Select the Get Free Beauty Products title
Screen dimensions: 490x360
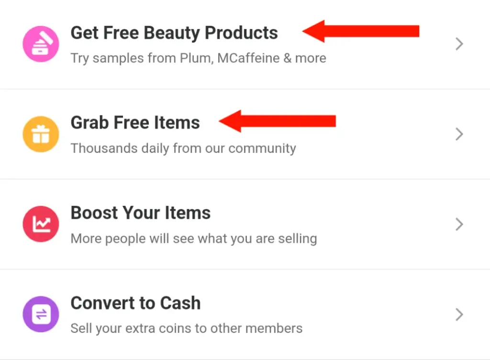[174, 33]
